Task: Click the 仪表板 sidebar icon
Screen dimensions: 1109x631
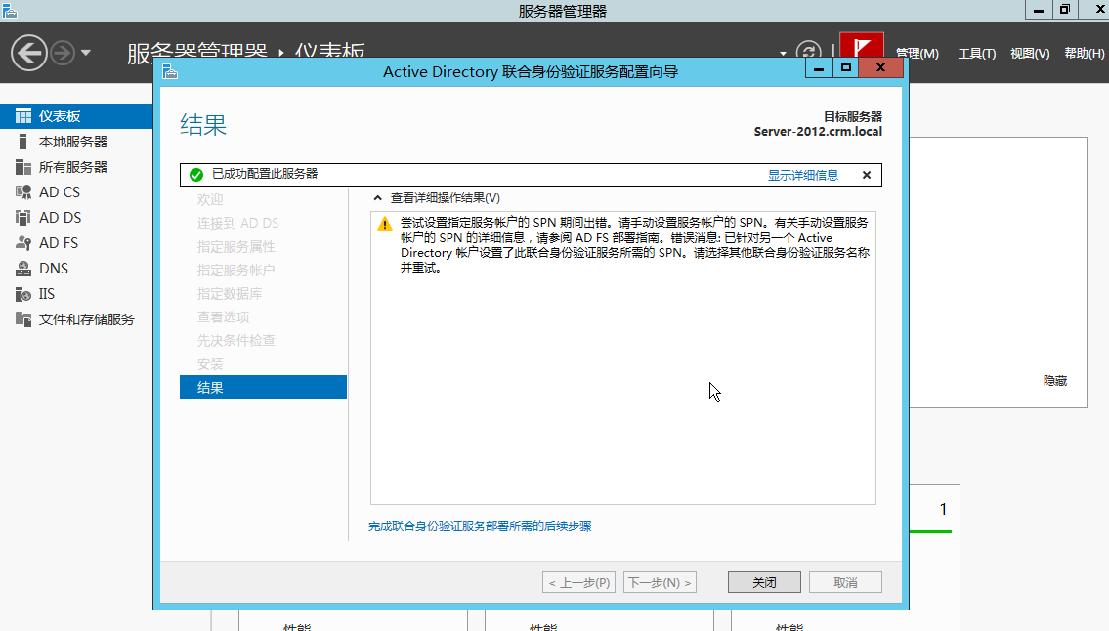Action: 23,116
